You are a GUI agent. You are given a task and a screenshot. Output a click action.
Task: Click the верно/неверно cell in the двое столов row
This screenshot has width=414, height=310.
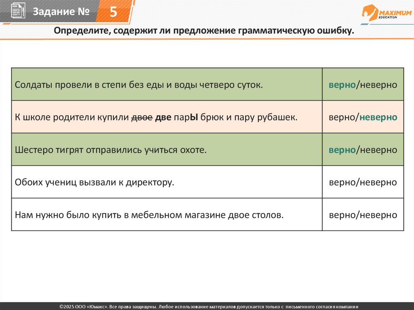tap(363, 215)
